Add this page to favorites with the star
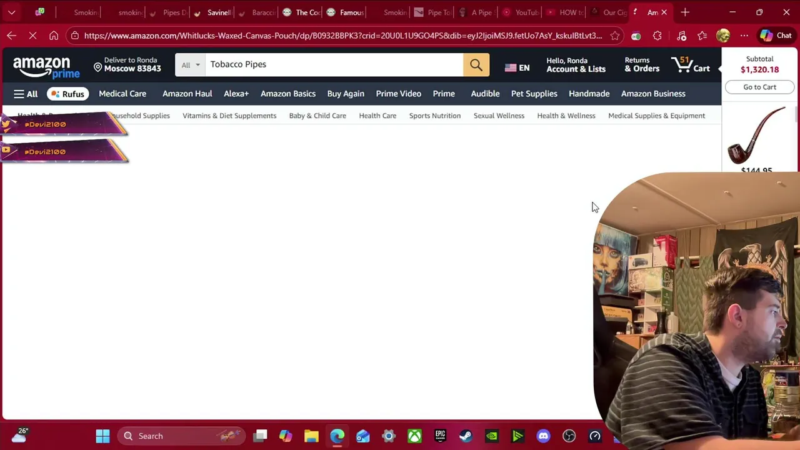 point(615,36)
